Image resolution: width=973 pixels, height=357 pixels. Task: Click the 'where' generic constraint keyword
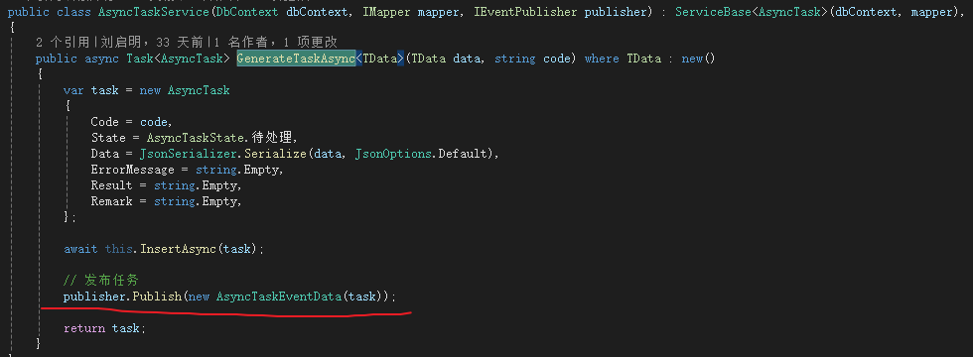[x=602, y=59]
